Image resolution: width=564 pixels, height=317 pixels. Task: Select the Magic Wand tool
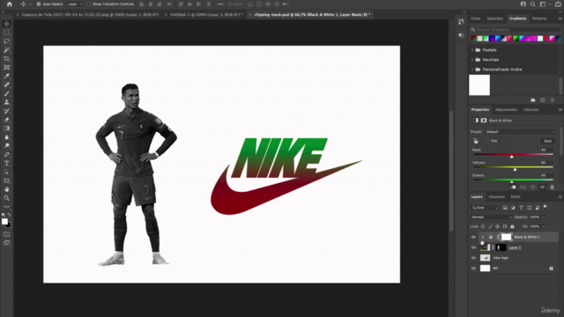pyautogui.click(x=6, y=50)
